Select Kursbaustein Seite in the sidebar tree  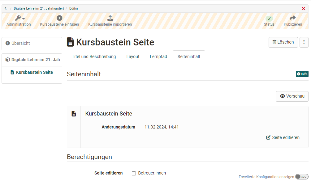click(x=34, y=72)
